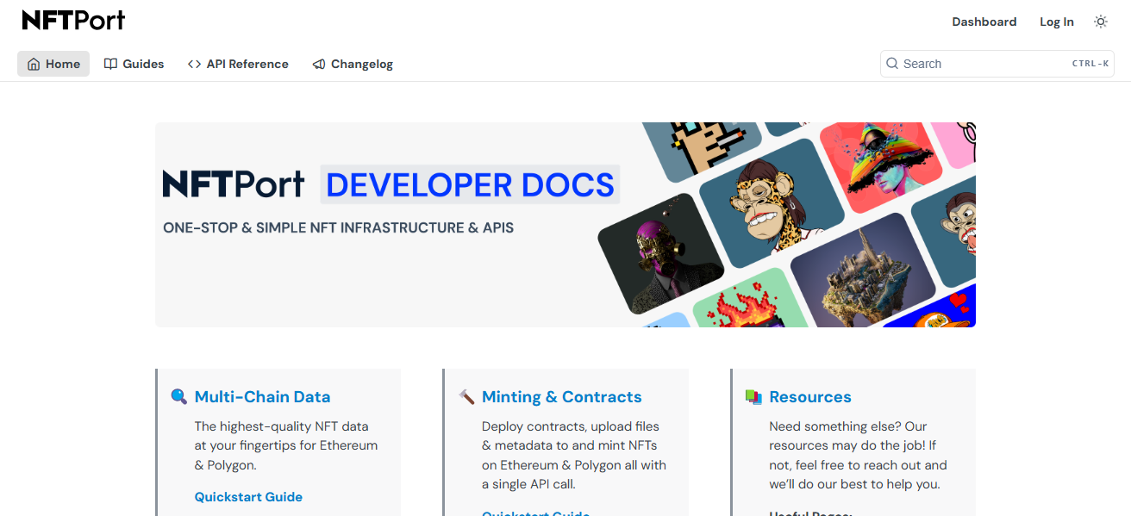Click the NFTPort logo in header
The image size is (1131, 516).
pos(73,21)
